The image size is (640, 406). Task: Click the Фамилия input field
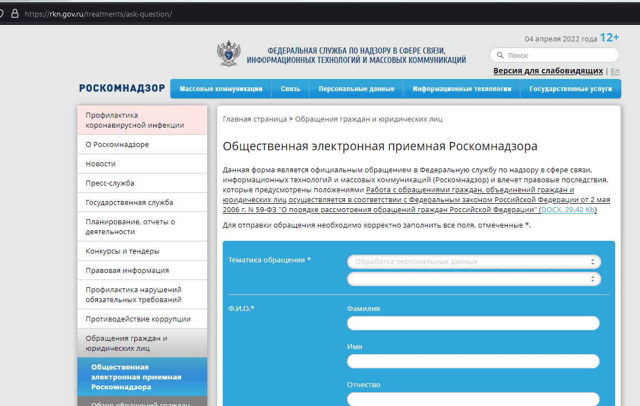473,323
